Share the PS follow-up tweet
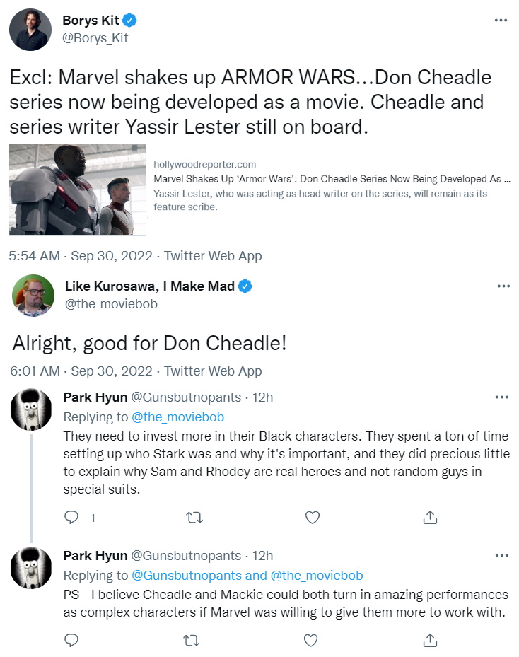Image resolution: width=519 pixels, height=657 pixels. point(430,640)
